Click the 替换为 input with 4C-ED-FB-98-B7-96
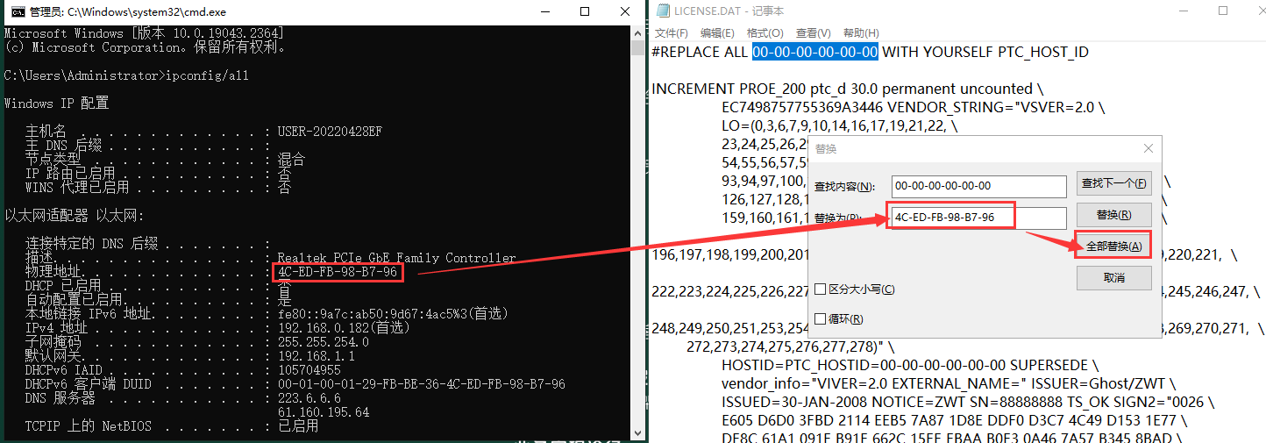This screenshot has width=1266, height=443. pyautogui.click(x=978, y=218)
